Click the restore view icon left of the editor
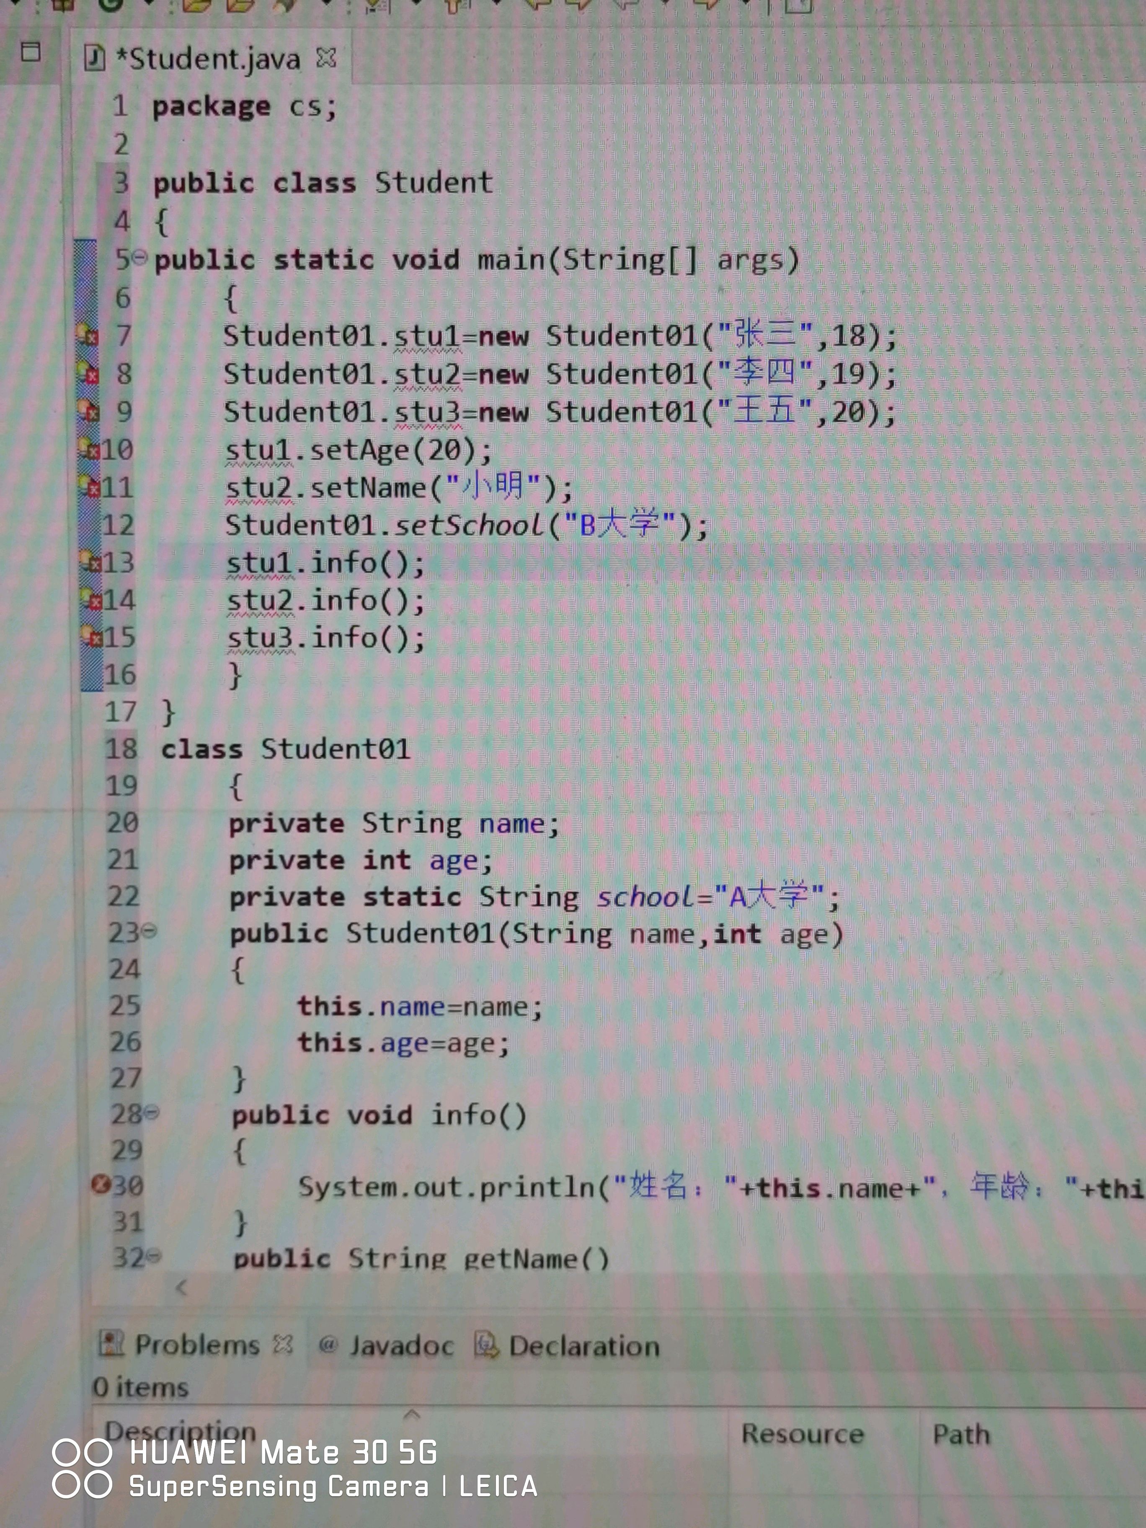Screen dimensions: 1146x1528 coord(31,52)
